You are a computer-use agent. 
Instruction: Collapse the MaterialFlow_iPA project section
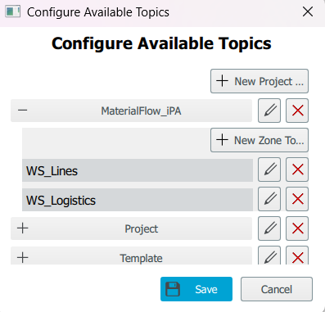point(23,111)
